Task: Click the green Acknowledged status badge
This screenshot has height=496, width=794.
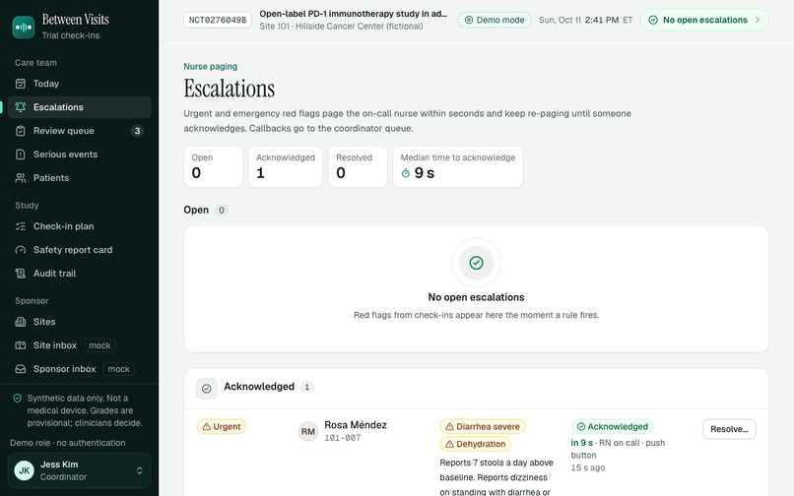Action: [612, 427]
